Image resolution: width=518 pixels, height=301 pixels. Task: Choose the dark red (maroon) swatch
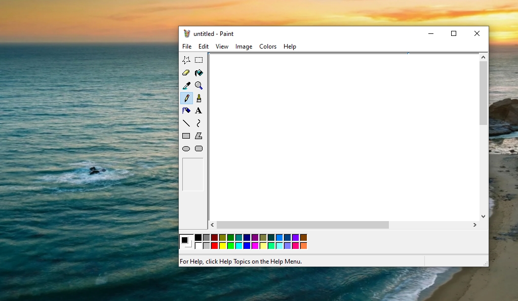(214, 238)
